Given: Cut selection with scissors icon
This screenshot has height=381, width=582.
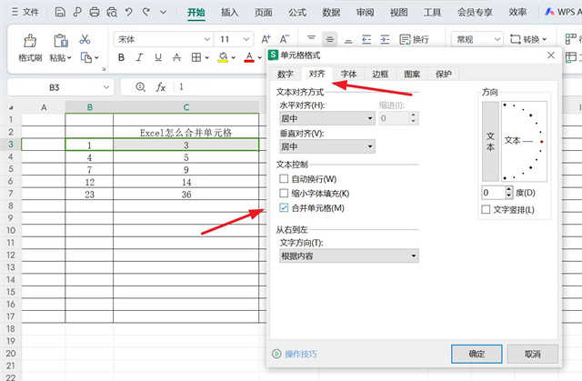Looking at the screenshot, I should (85, 39).
